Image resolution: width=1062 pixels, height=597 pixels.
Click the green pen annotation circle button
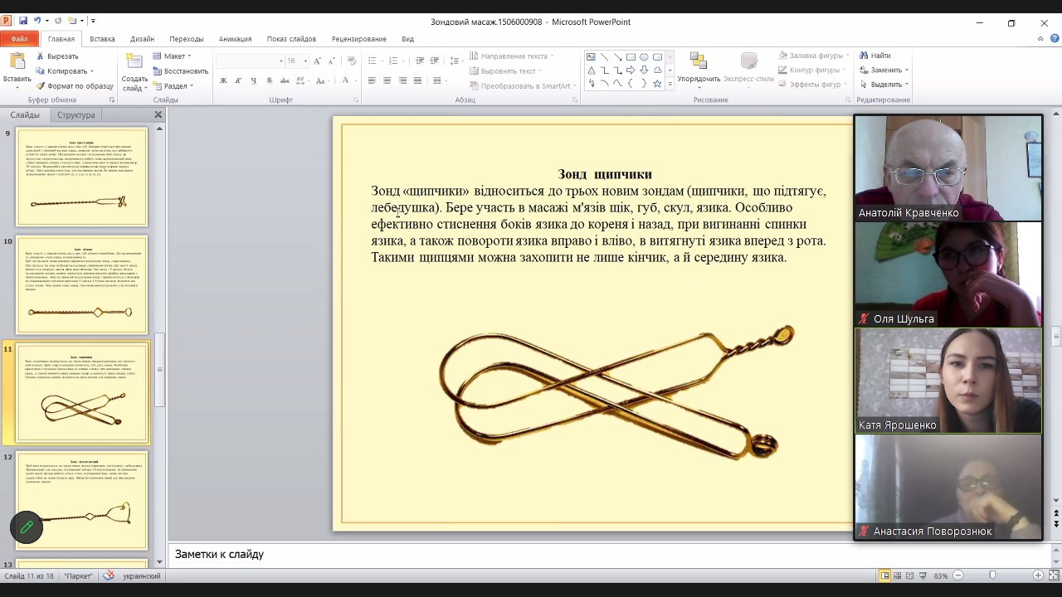click(x=27, y=527)
